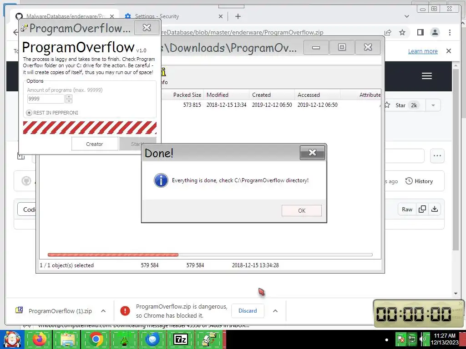This screenshot has width=466, height=349.
Task: Click the 7-Zip extraction progress bar
Action: pyautogui.click(x=210, y=254)
